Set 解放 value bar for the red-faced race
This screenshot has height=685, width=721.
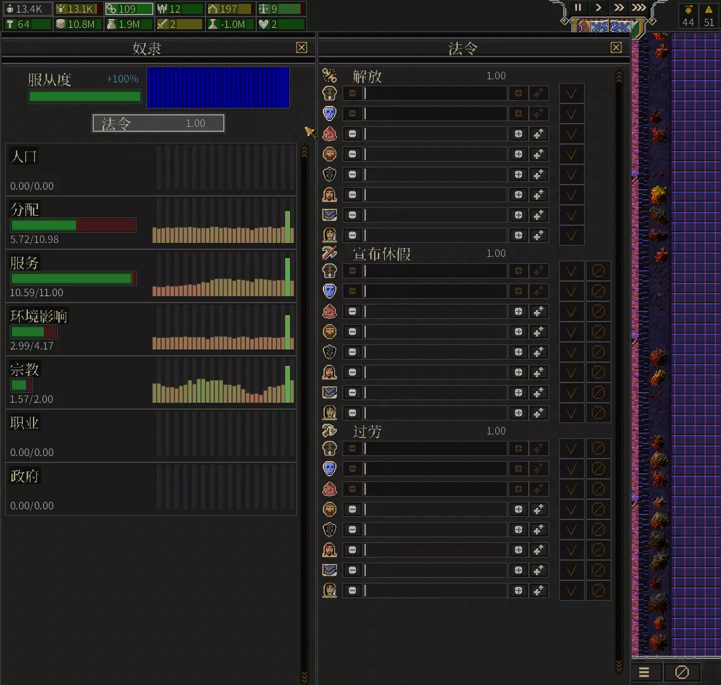point(436,134)
